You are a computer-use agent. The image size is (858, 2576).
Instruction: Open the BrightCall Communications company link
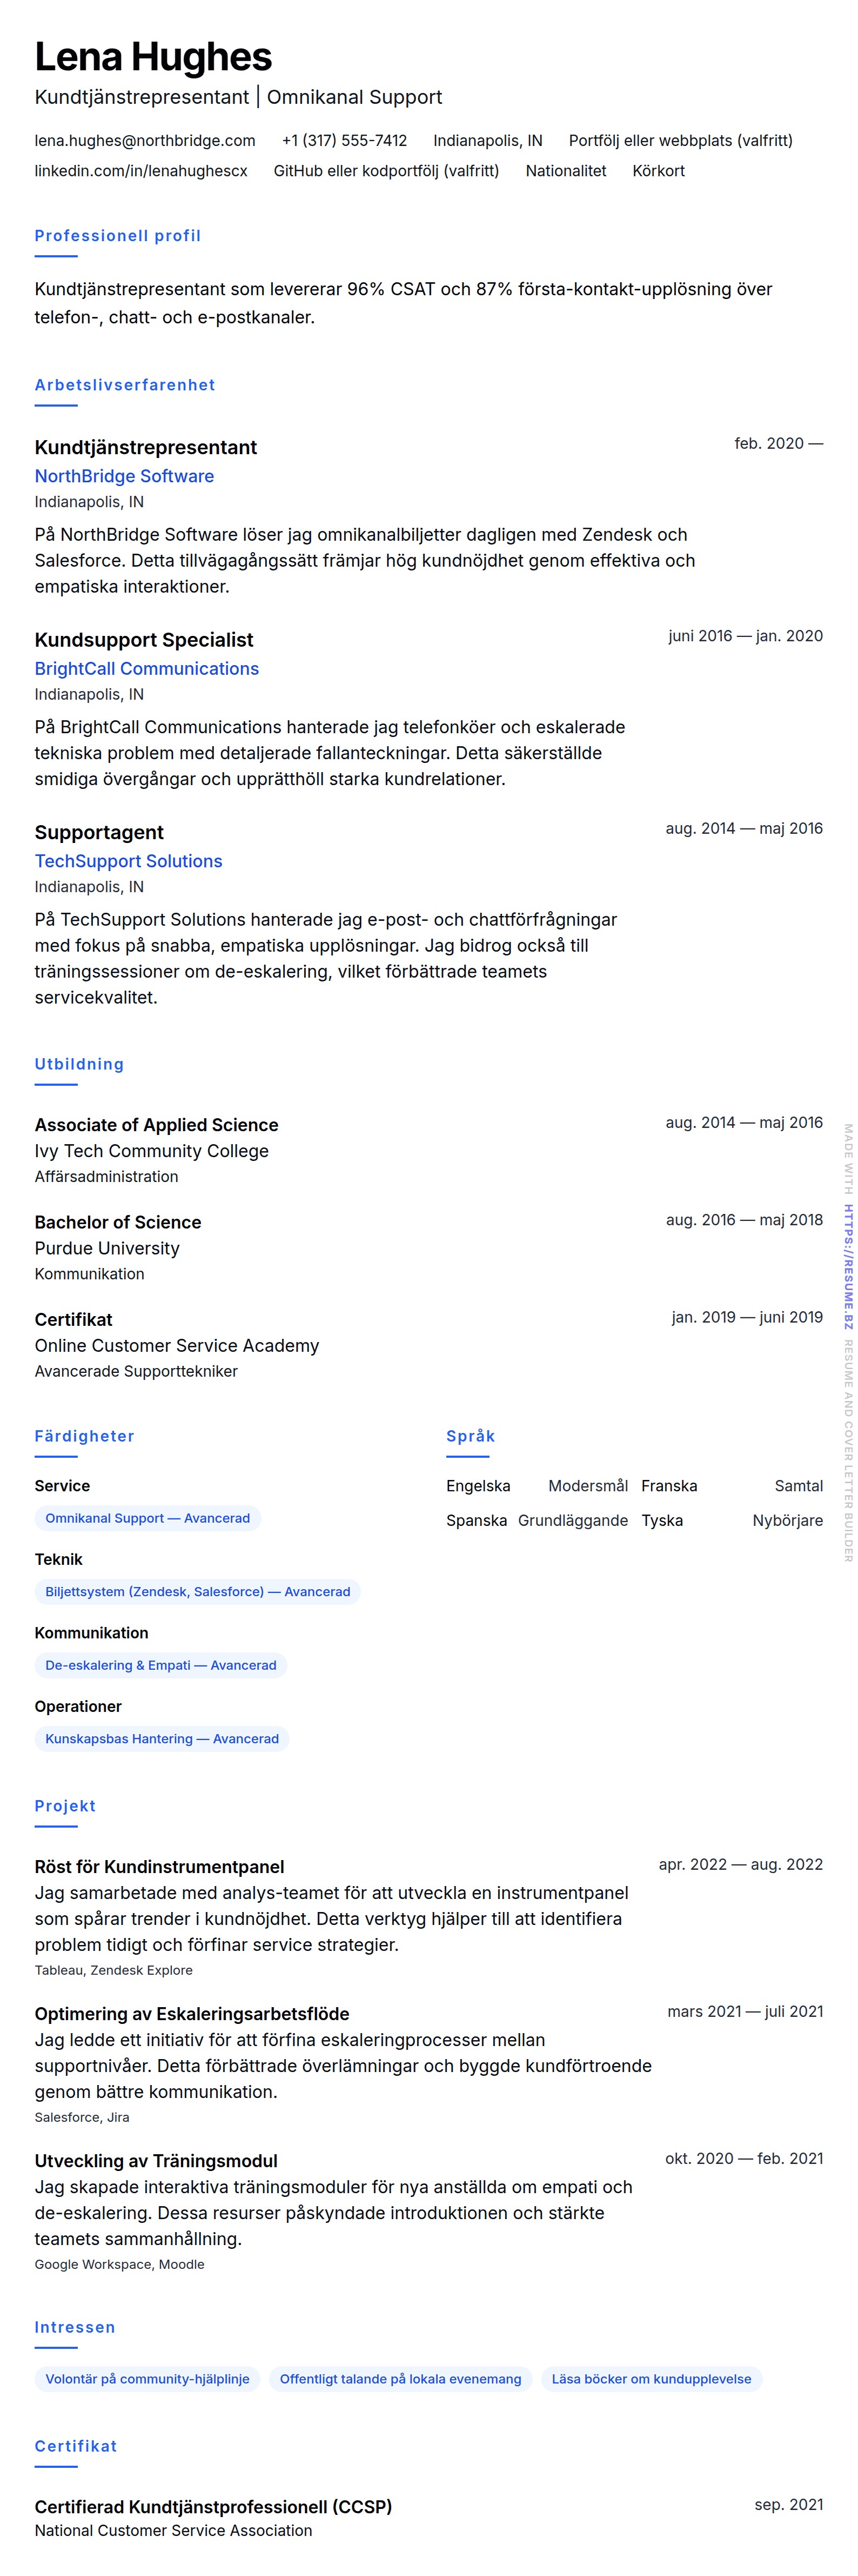147,669
